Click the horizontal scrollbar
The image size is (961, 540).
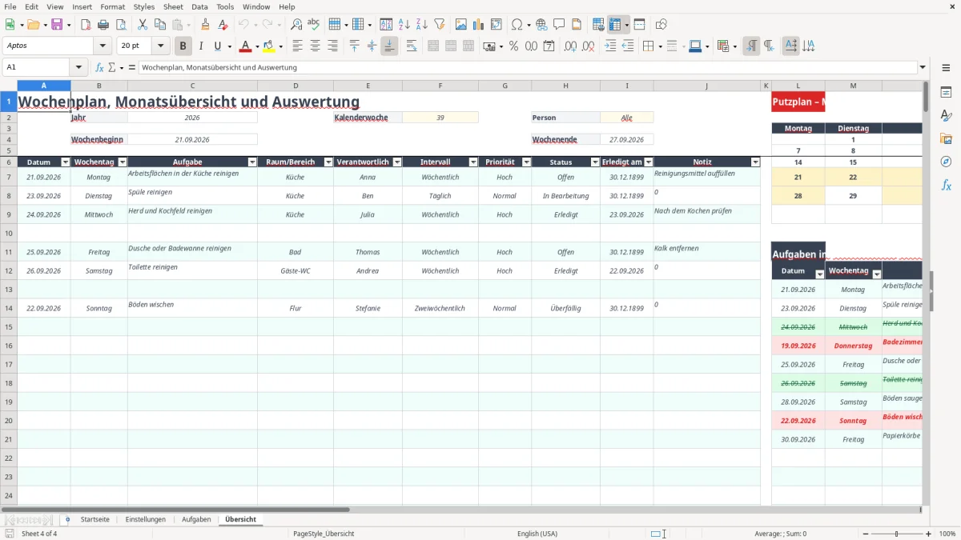coord(176,510)
